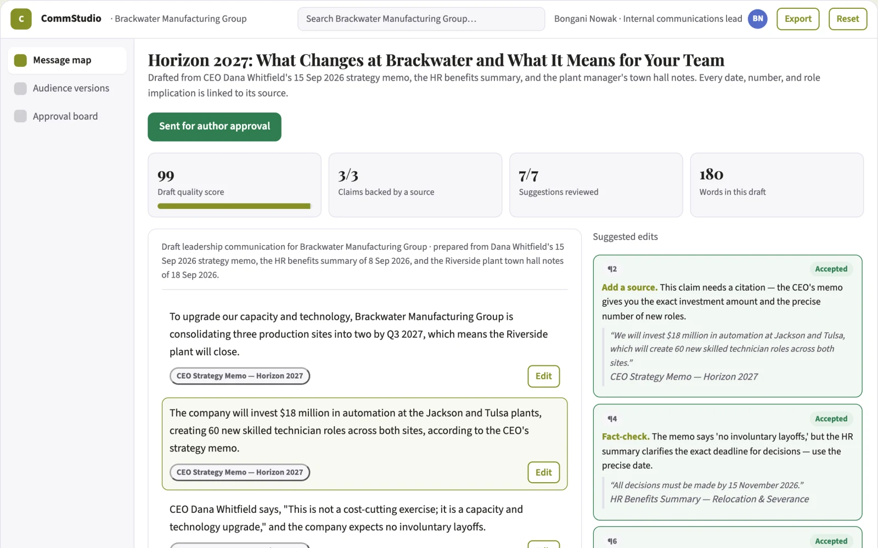Toggle Accepted badge on ¶2 suggestion
The image size is (878, 548).
coord(831,269)
